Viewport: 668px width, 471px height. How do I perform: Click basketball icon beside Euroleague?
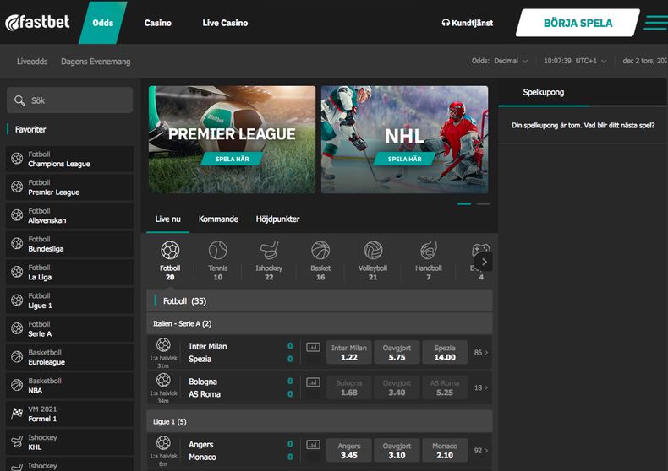(17, 357)
